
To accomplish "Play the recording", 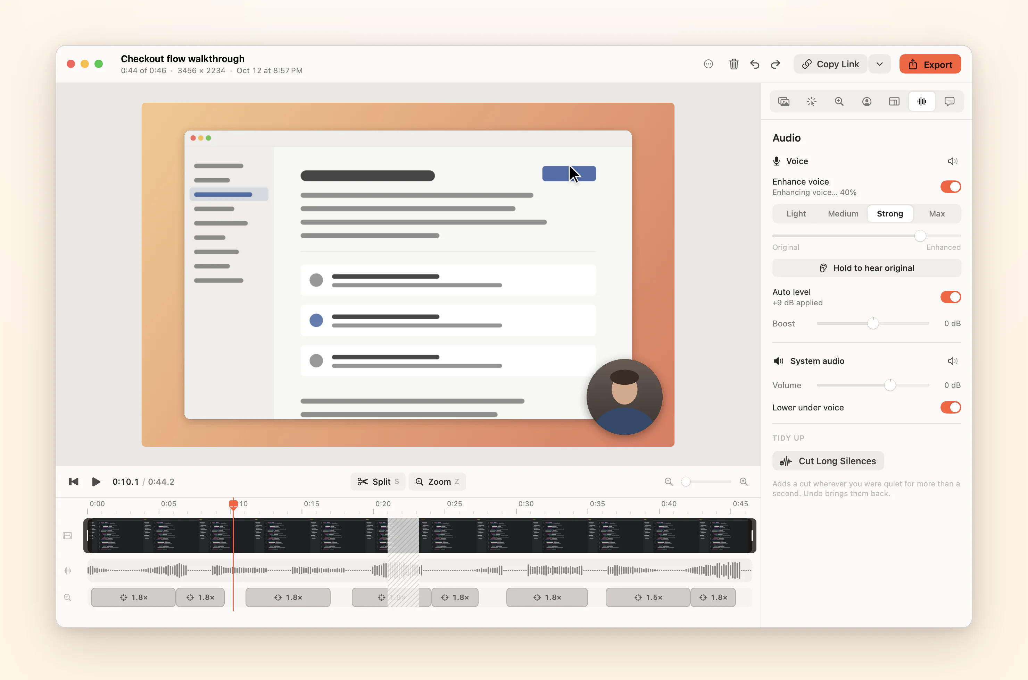I will point(96,482).
